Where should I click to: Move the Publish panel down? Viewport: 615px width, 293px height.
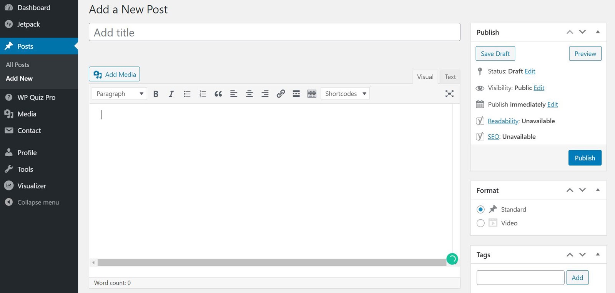(583, 32)
